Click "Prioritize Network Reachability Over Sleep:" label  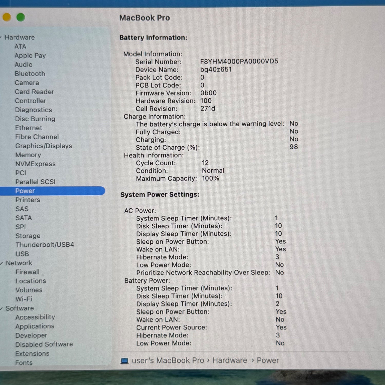point(203,273)
